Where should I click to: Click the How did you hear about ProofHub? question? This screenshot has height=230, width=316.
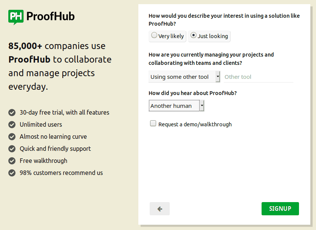193,93
